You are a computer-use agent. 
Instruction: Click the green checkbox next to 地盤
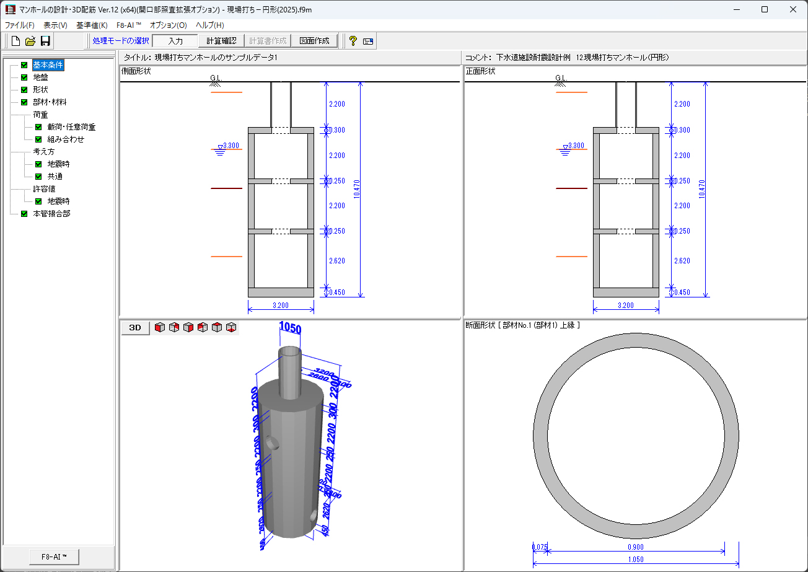pos(24,77)
